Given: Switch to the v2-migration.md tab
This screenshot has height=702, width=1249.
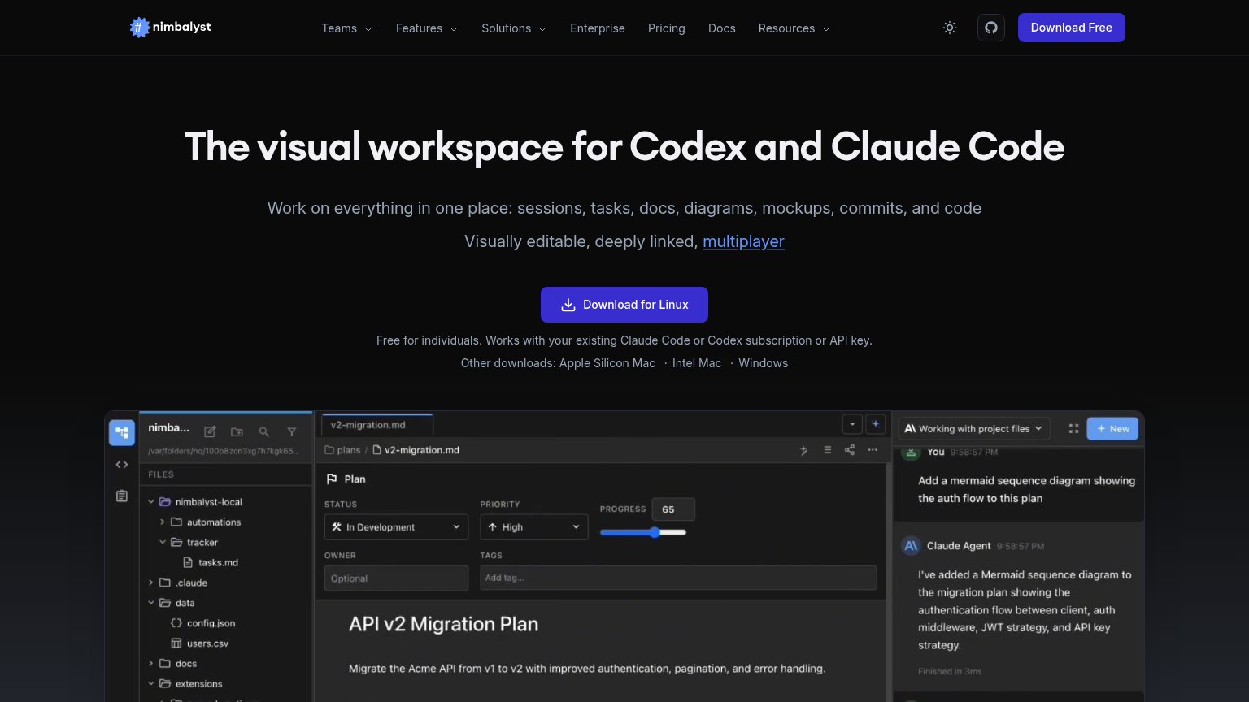Looking at the screenshot, I should coord(377,424).
